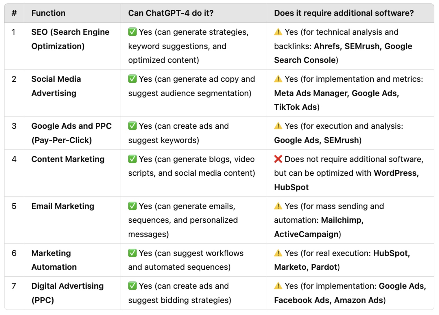Click the warning icon in Email Marketing row
This screenshot has width=439, height=315.
pyautogui.click(x=278, y=206)
